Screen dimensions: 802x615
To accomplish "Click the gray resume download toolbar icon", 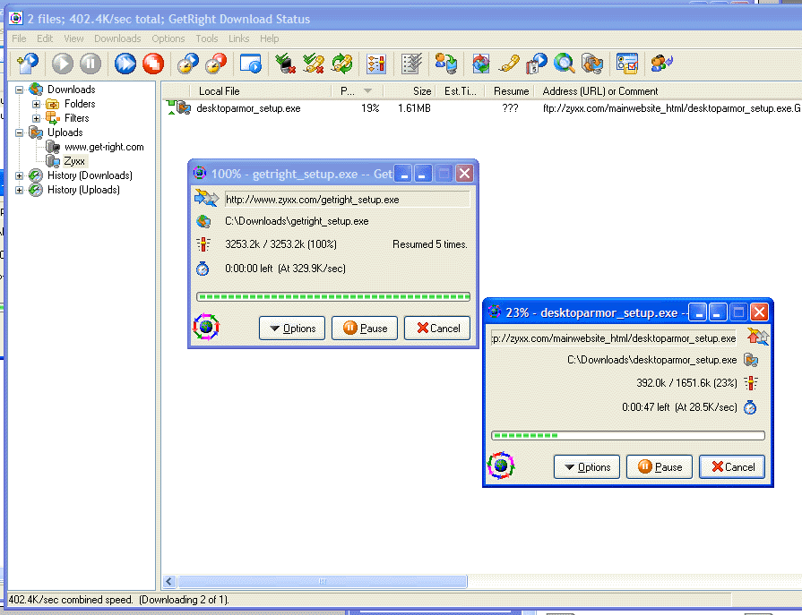I will (x=63, y=64).
